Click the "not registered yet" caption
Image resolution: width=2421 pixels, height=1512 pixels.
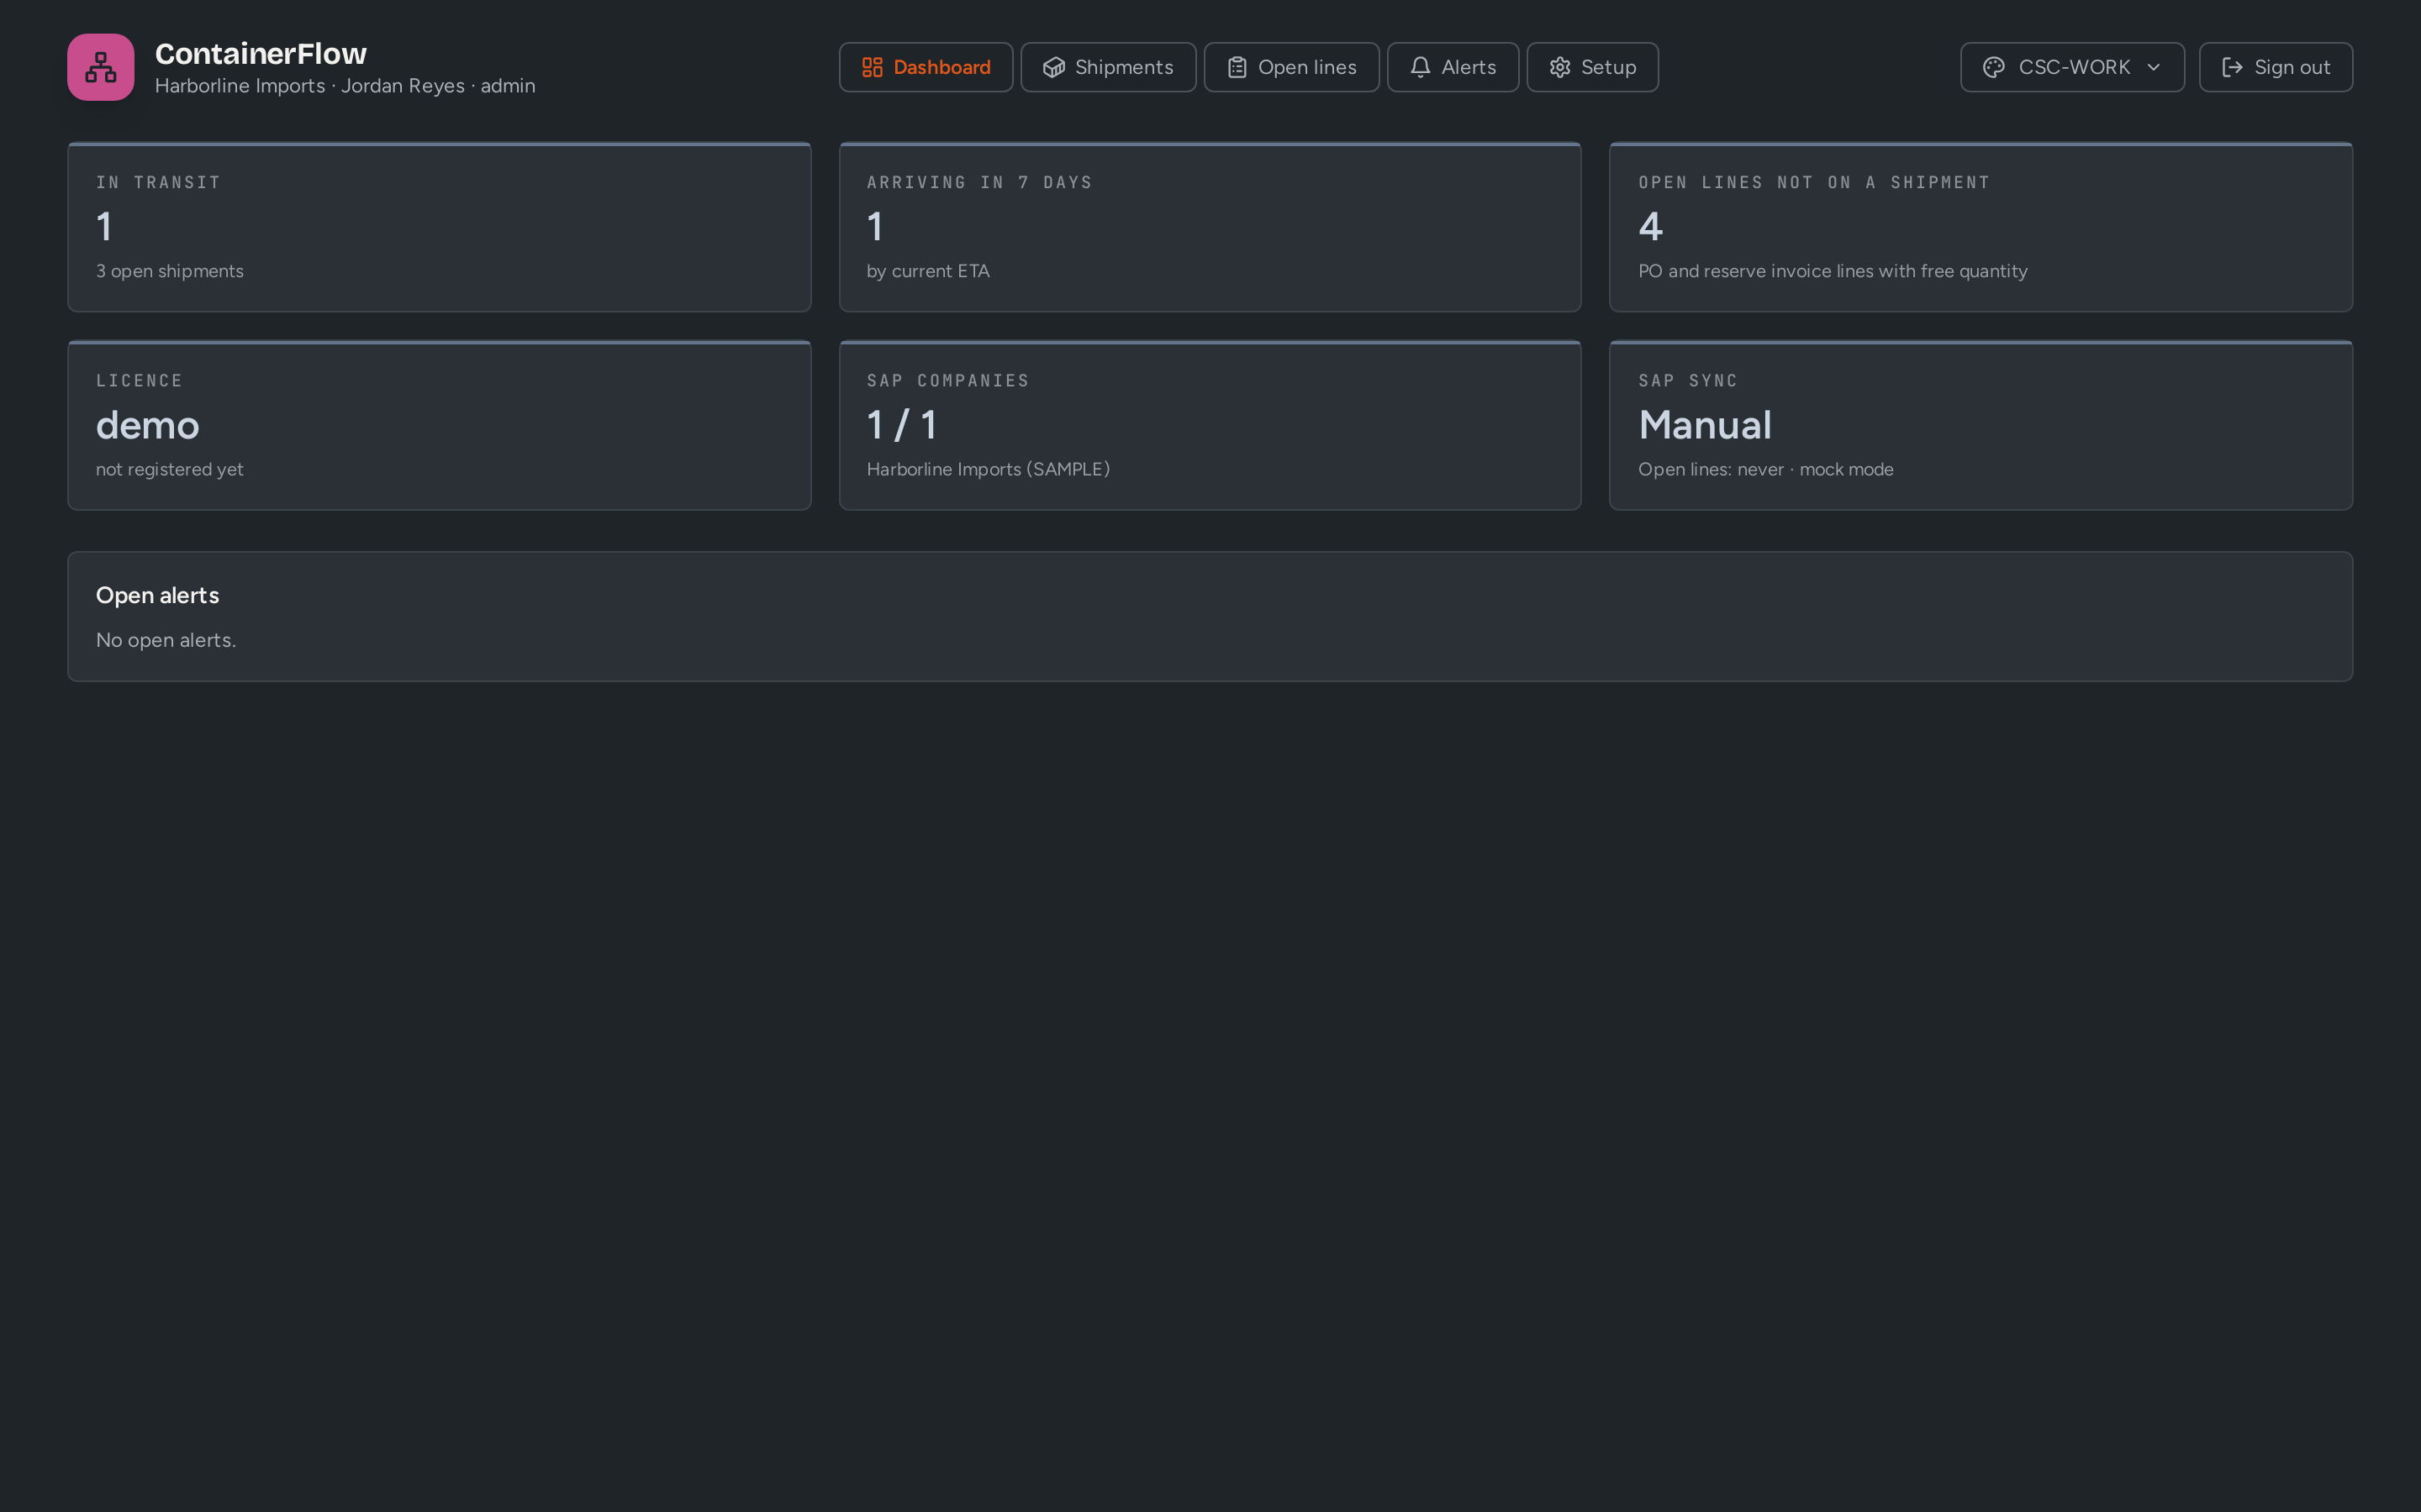point(169,469)
